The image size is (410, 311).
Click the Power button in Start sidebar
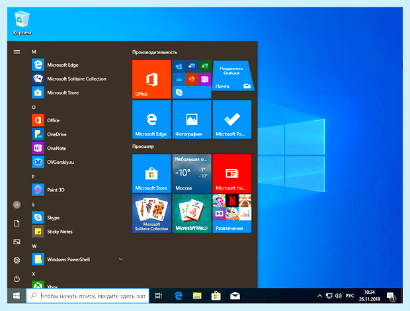click(17, 279)
